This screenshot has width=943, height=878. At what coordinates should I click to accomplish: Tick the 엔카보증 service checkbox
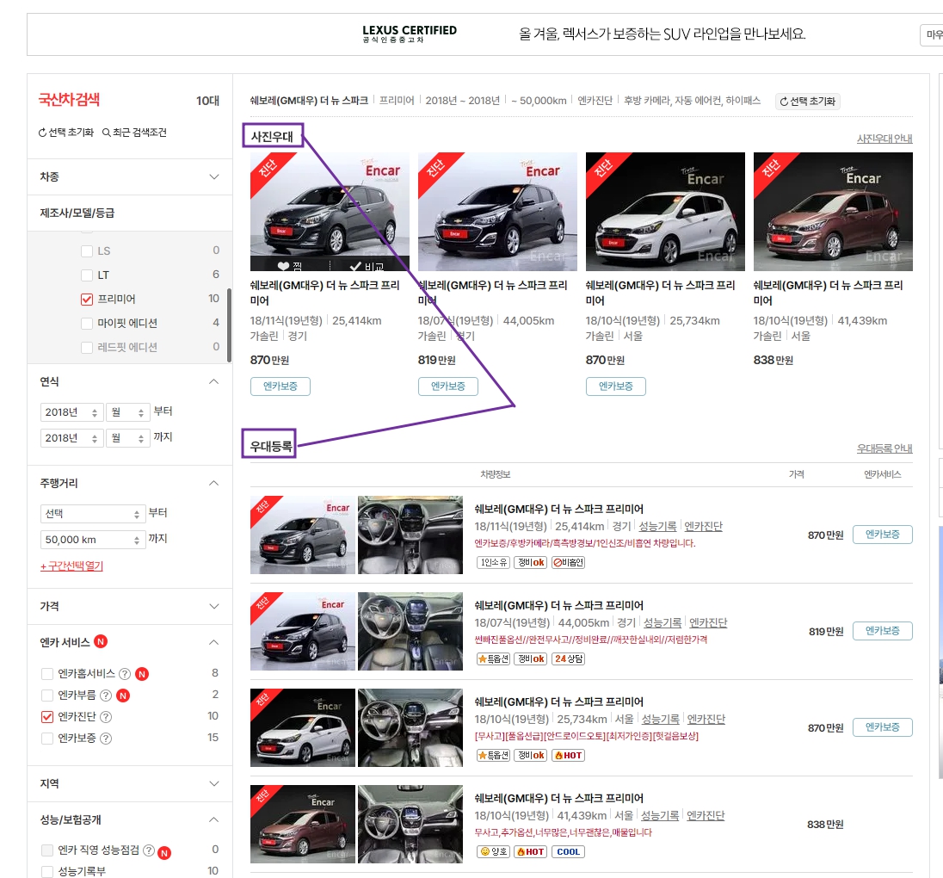(47, 739)
